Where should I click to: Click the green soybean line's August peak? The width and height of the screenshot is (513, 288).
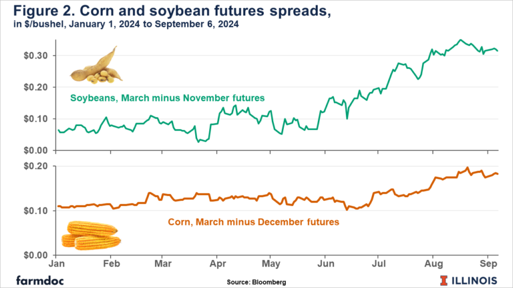(460, 40)
